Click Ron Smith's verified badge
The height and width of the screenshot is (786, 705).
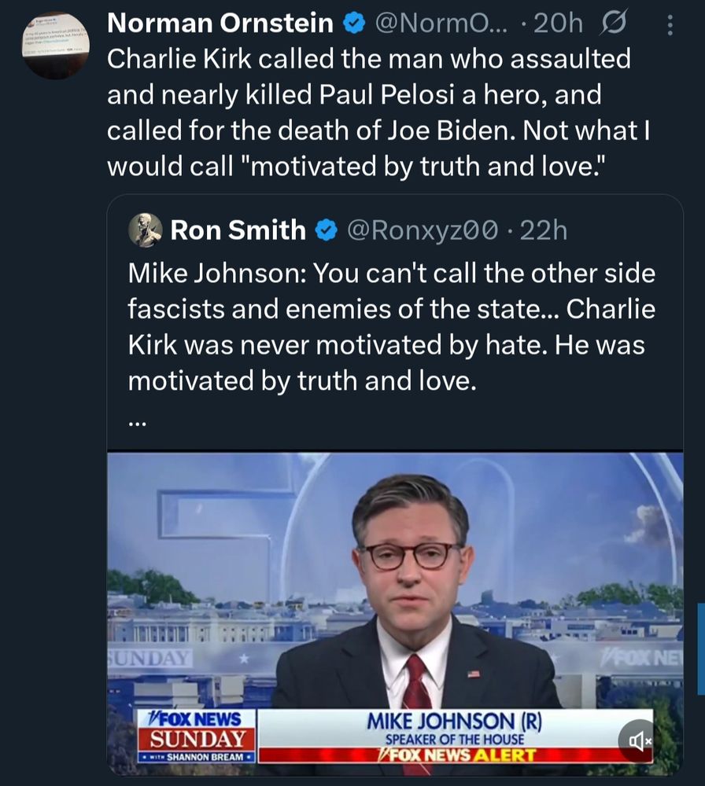(327, 230)
